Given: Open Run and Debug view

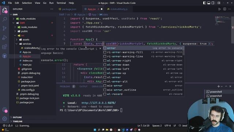Looking at the screenshot, I should pos(4,37).
